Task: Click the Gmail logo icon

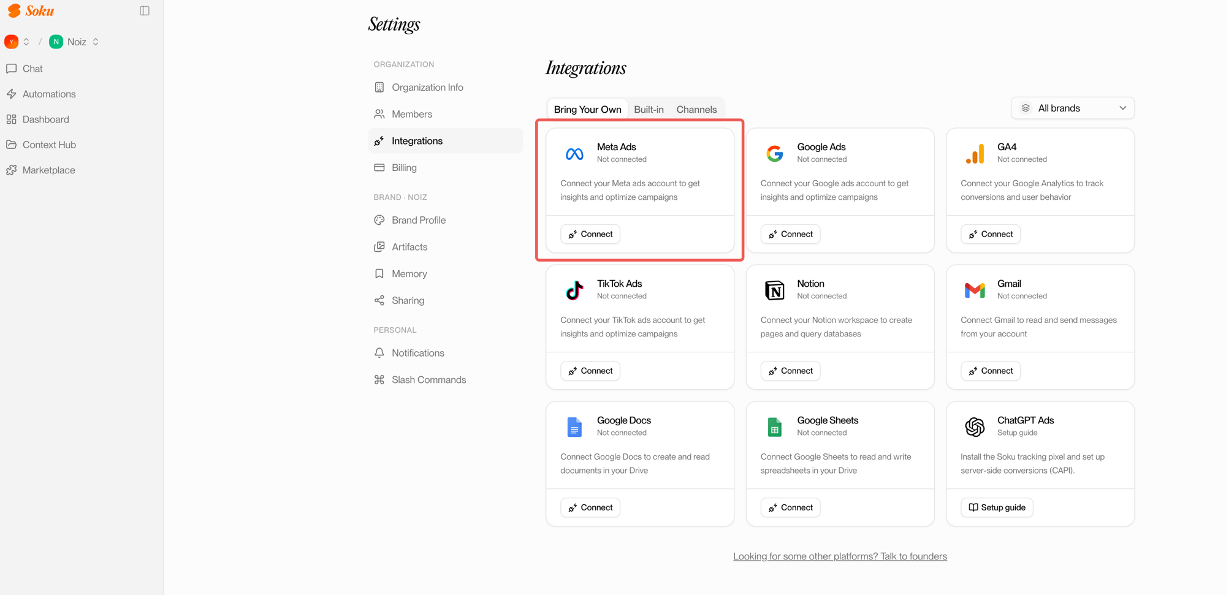Action: point(975,290)
